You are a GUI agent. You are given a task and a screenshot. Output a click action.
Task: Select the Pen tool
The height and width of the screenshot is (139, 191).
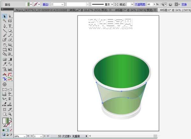[x=4, y=26]
